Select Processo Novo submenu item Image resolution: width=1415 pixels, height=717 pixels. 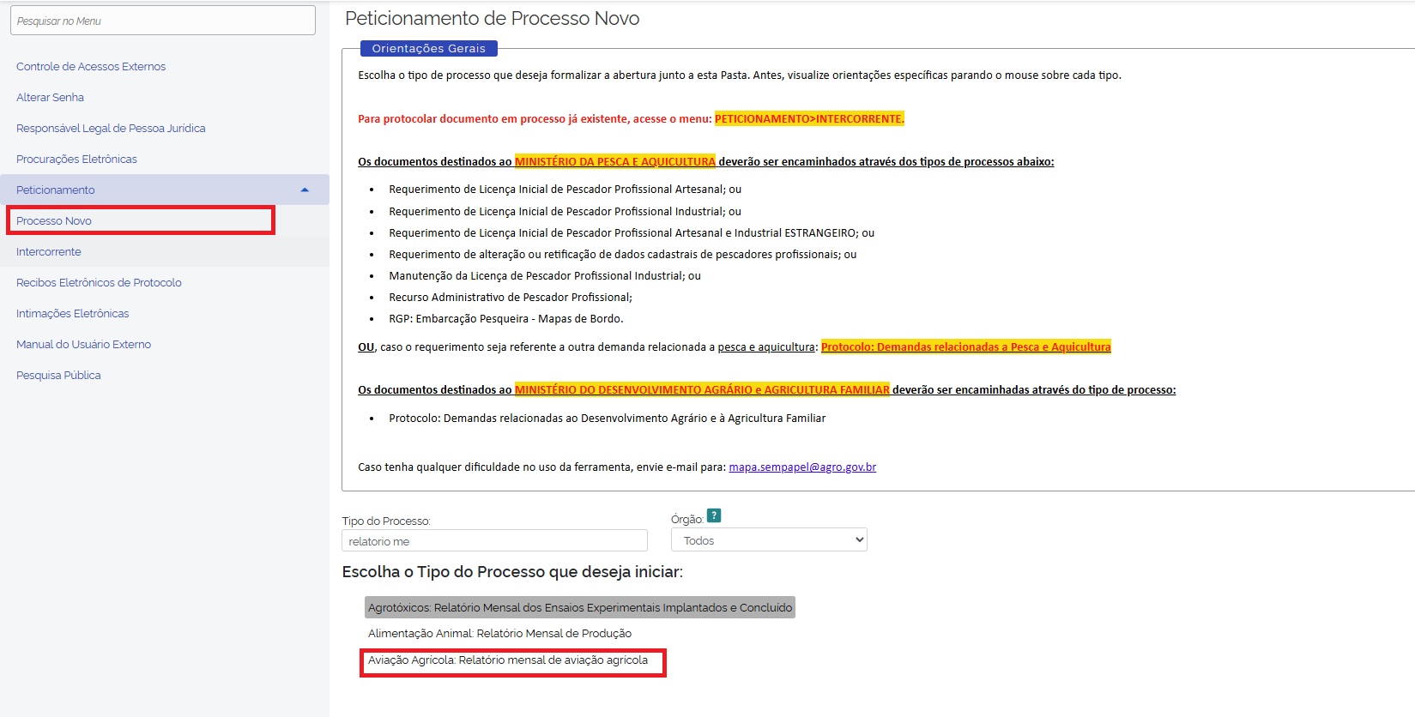pos(54,221)
